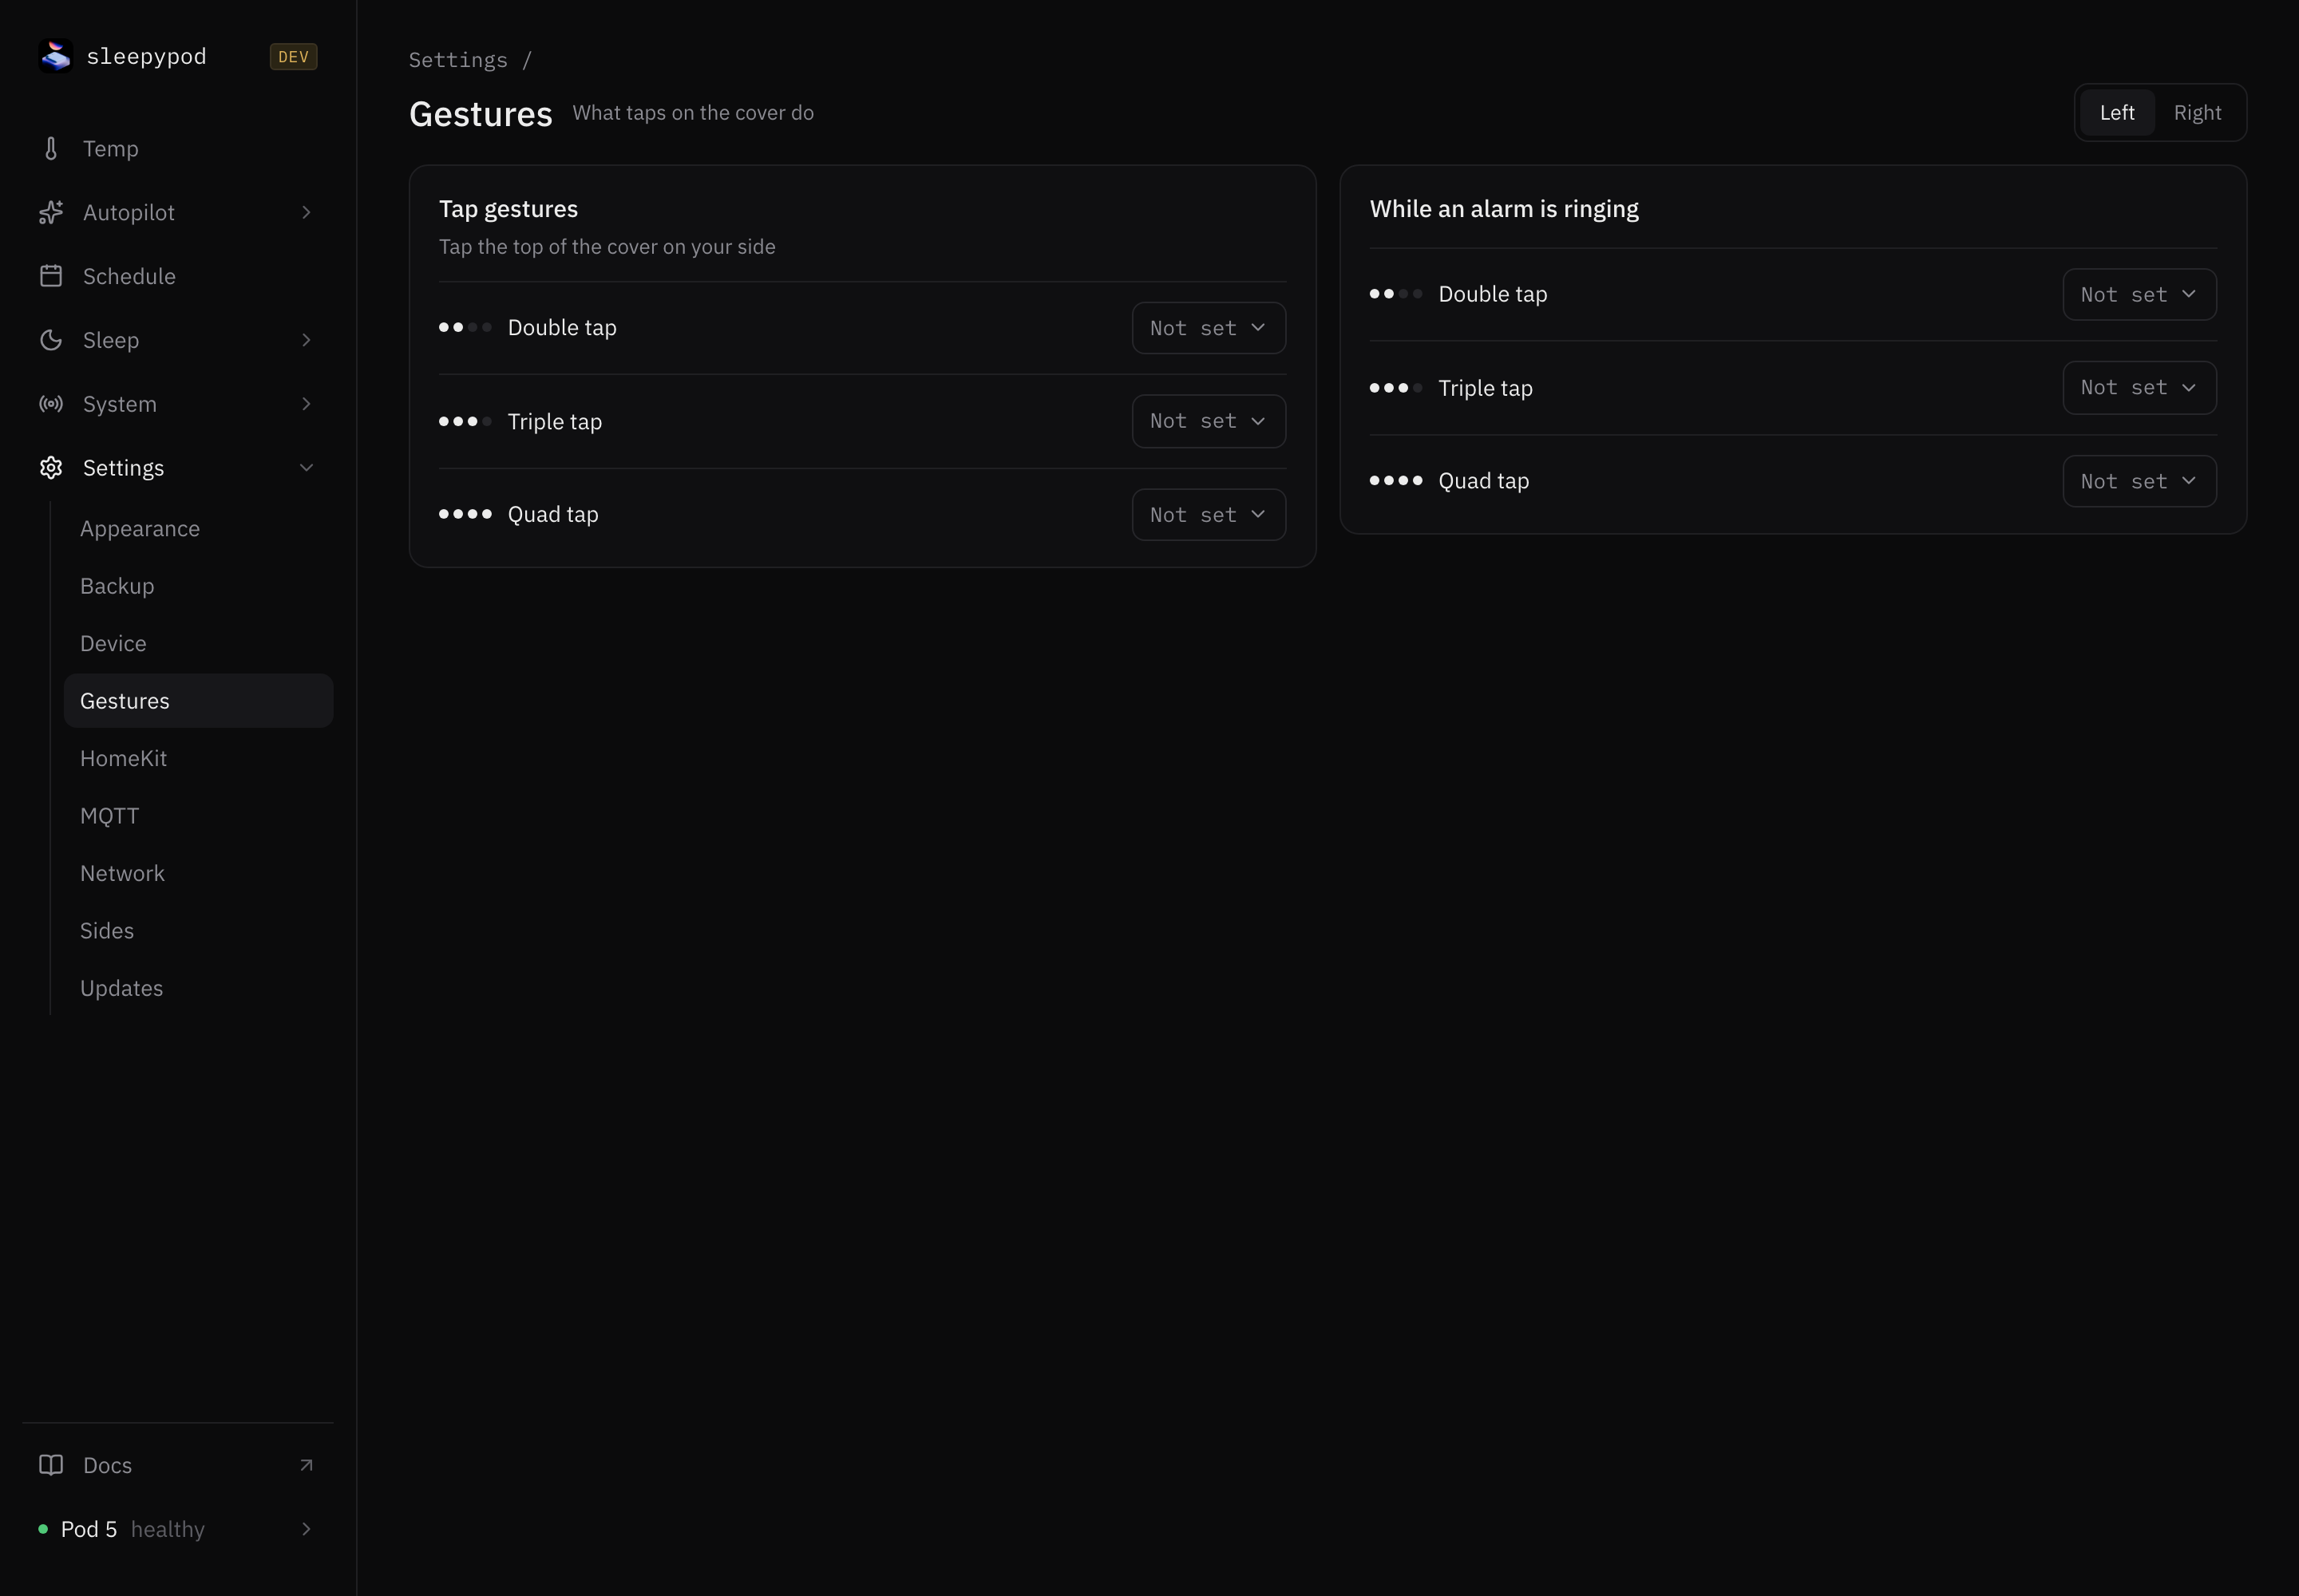Open alarm-ringing Triple tap dropdown
Screen dimensions: 2299x1596
pos(2139,388)
